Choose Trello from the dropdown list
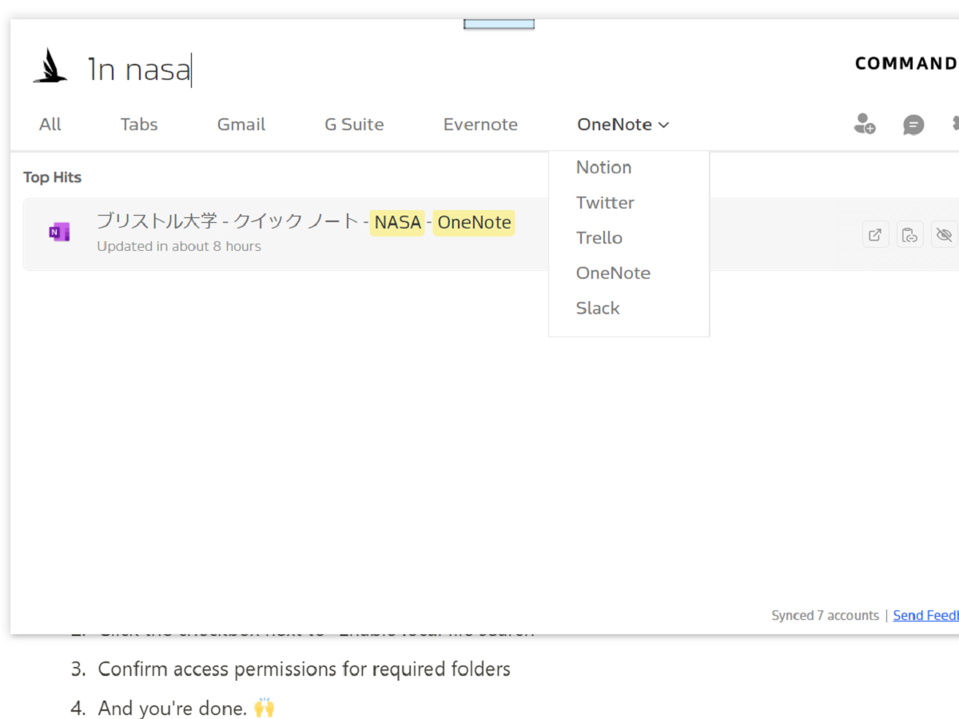959x719 pixels. (599, 237)
